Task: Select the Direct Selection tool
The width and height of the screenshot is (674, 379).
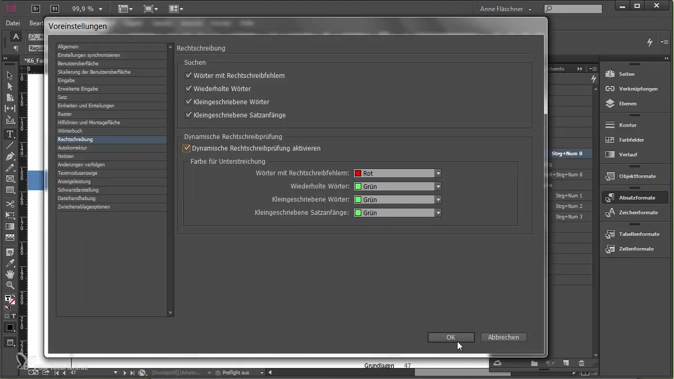Action: (9, 86)
